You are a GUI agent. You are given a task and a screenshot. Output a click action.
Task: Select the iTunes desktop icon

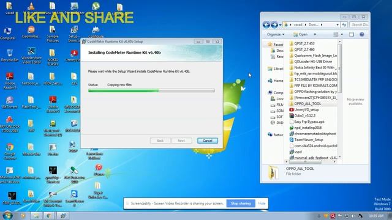click(x=99, y=170)
